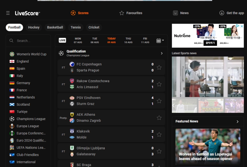Click the Netherlands flag icon

(x=12, y=97)
